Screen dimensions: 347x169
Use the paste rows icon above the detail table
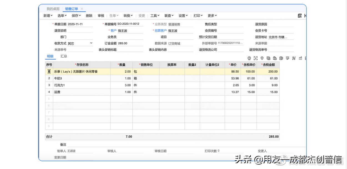[275, 58]
